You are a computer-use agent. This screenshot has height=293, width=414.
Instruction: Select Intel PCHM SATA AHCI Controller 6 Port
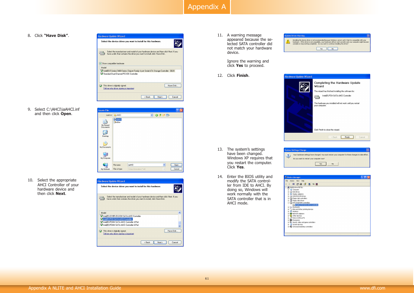pos(119,225)
